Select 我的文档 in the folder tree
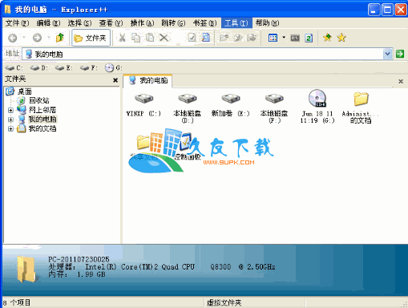Viewport: 408px width, 308px height. coord(42,128)
